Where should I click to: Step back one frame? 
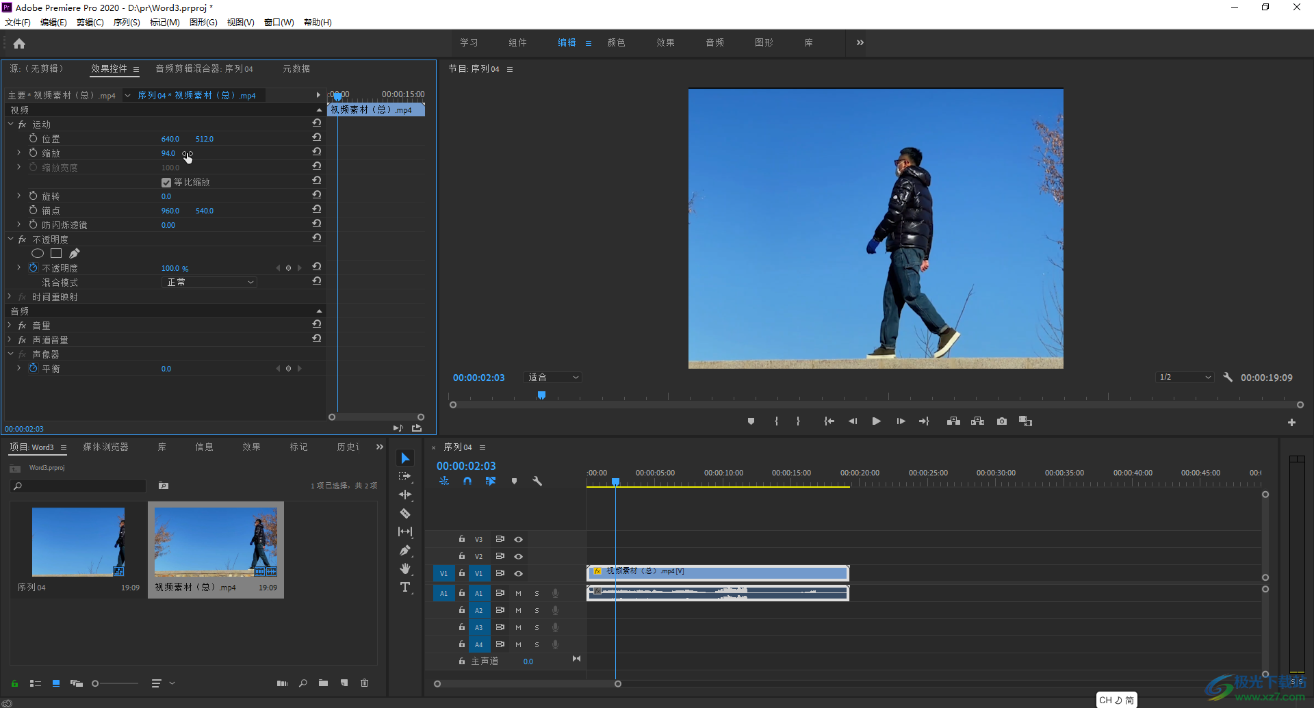pyautogui.click(x=853, y=421)
